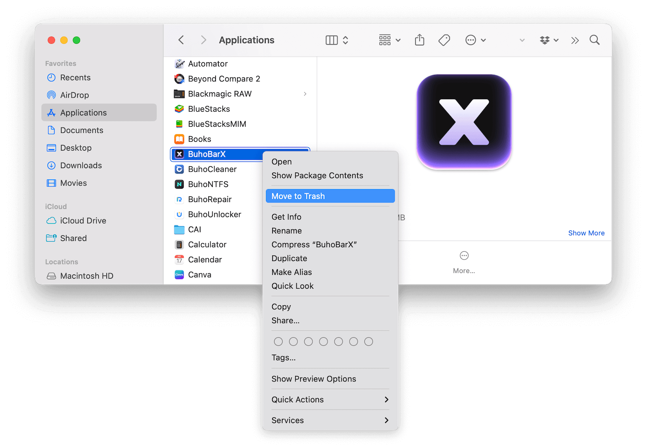Click Compress “BuhoBarX” in the context menu
Screen dimensions: 647x447
(x=314, y=245)
